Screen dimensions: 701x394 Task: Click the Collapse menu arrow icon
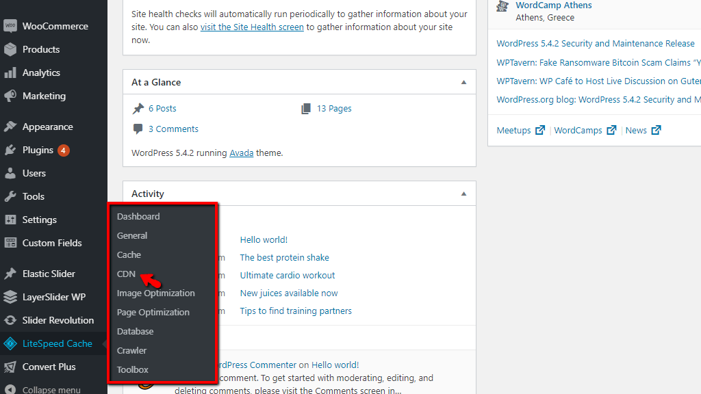tap(10, 389)
